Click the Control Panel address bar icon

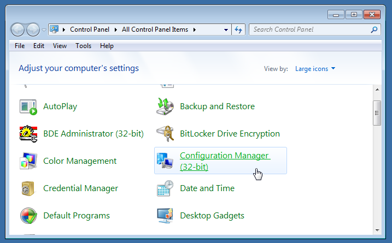54,29
